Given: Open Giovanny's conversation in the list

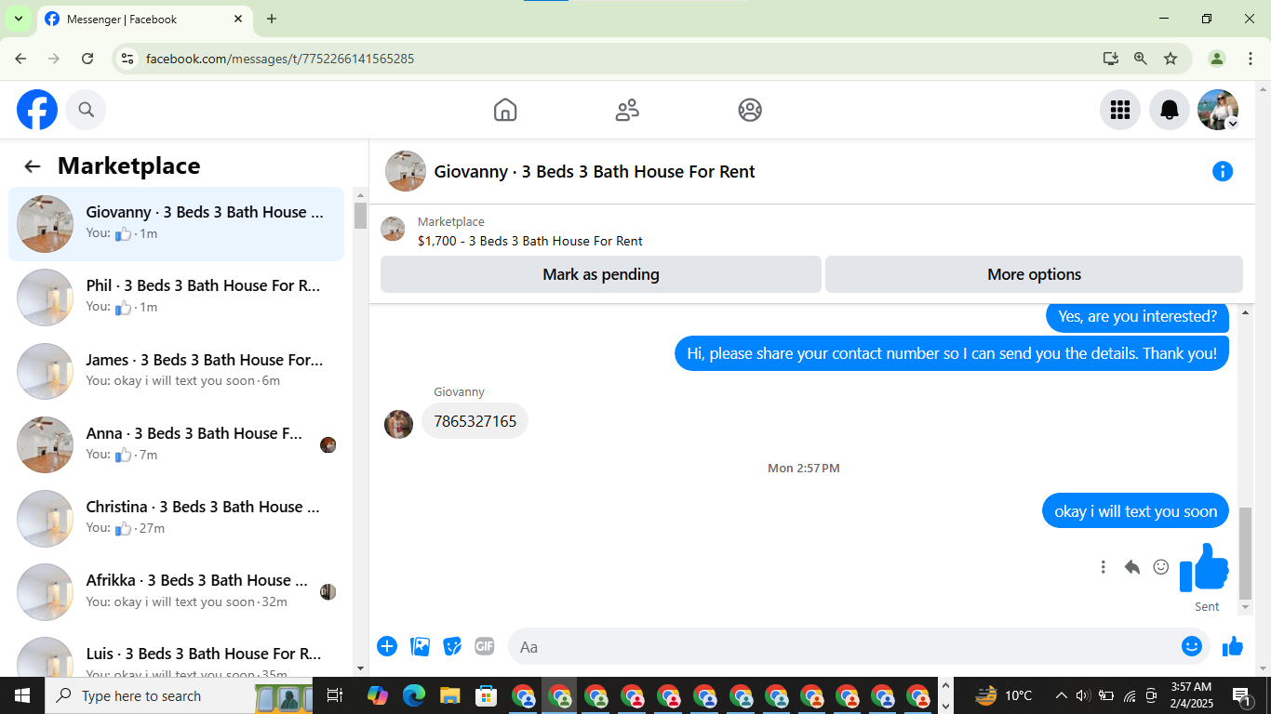Looking at the screenshot, I should point(177,224).
